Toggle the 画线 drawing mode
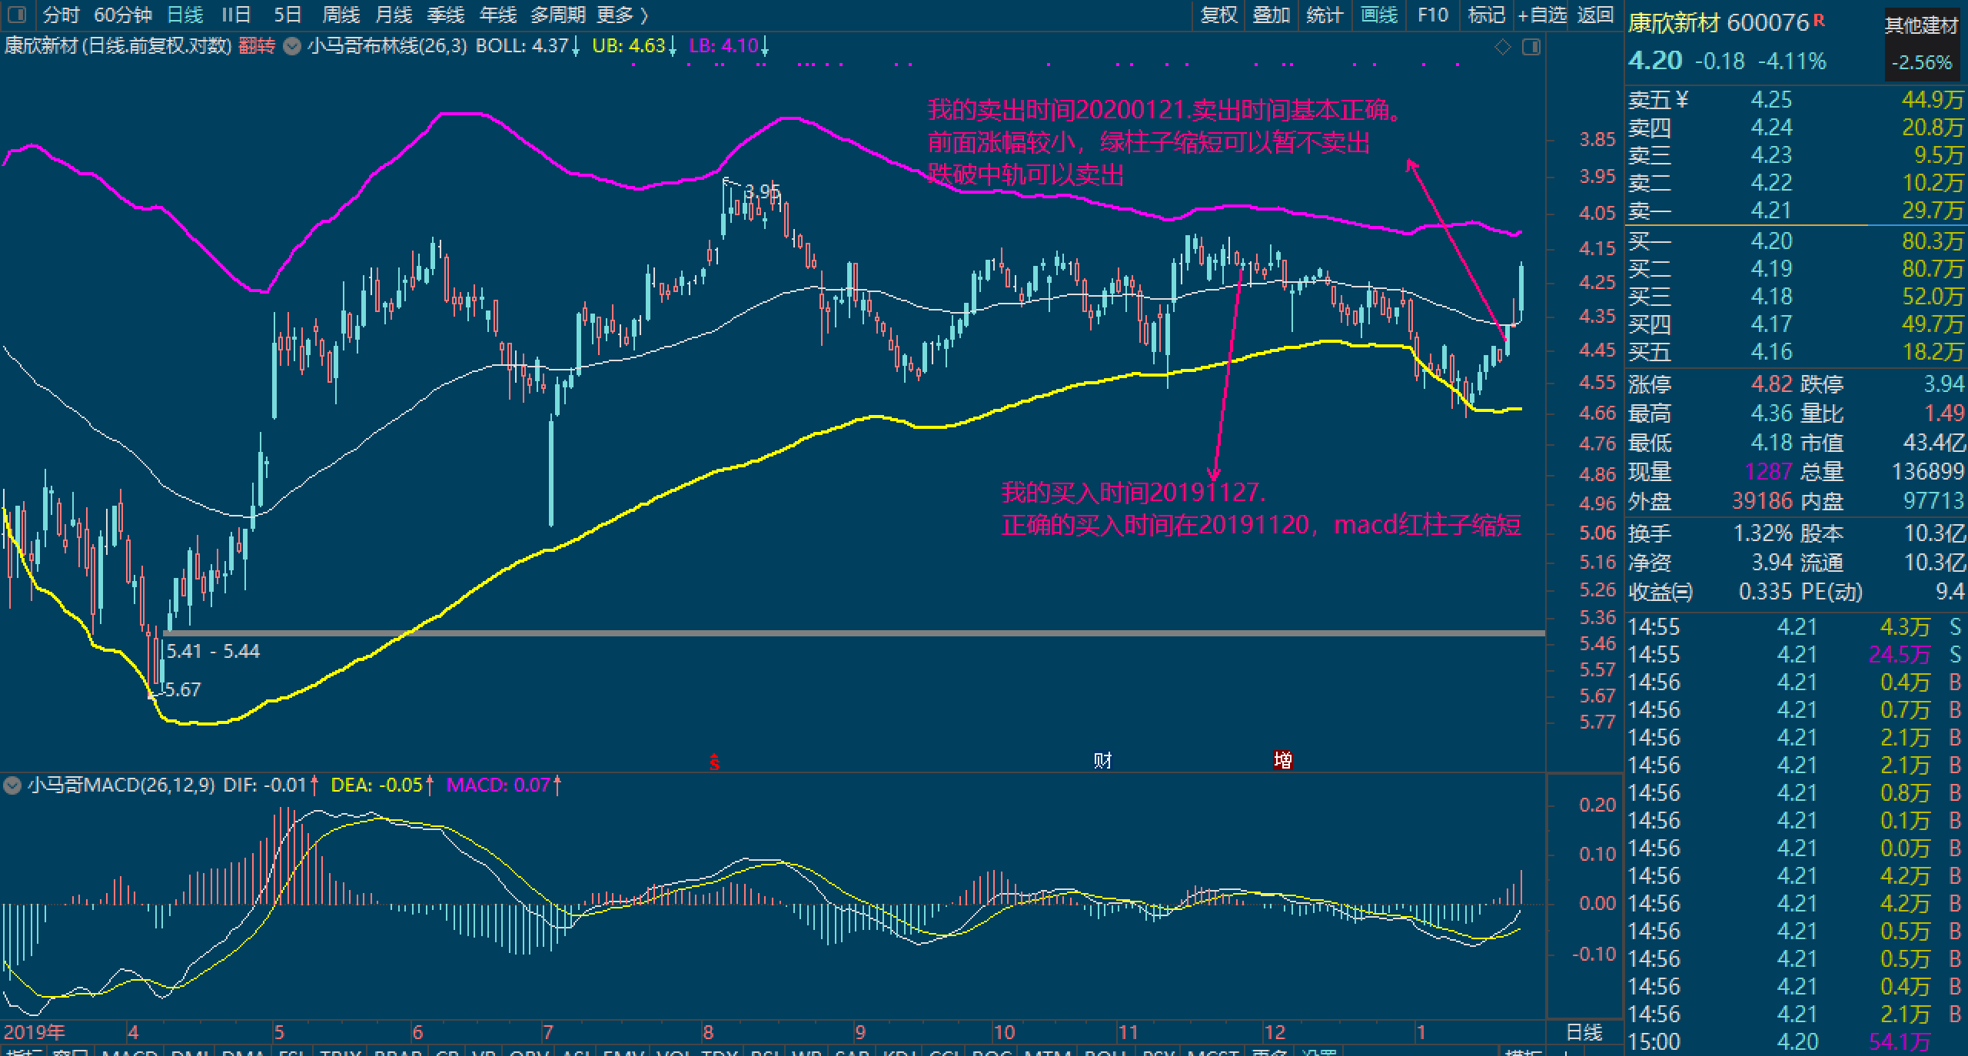 coord(1379,15)
